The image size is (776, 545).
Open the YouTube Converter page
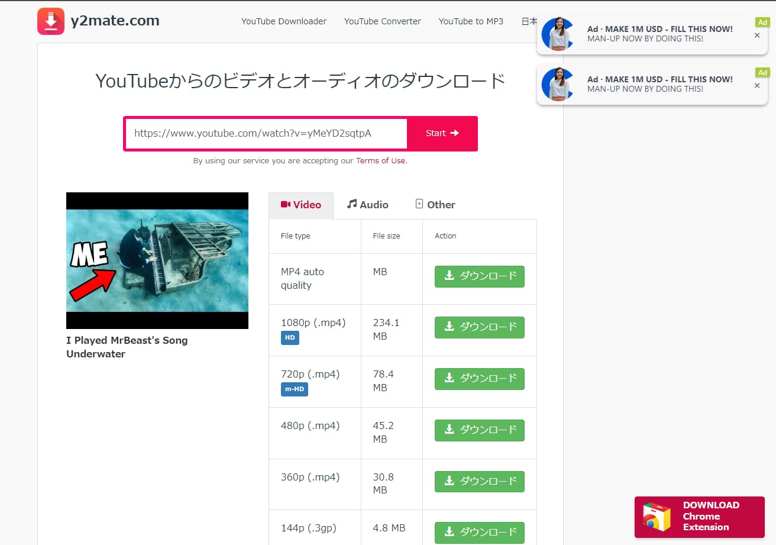click(383, 21)
